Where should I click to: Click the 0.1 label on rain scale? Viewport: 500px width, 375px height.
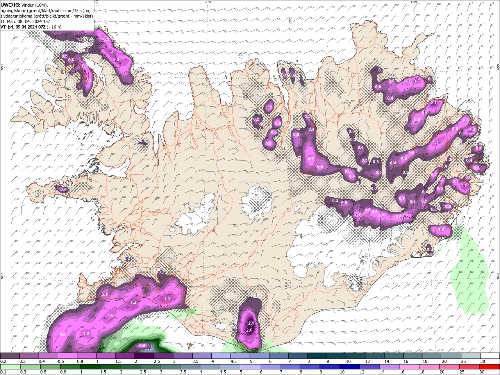click(3, 372)
